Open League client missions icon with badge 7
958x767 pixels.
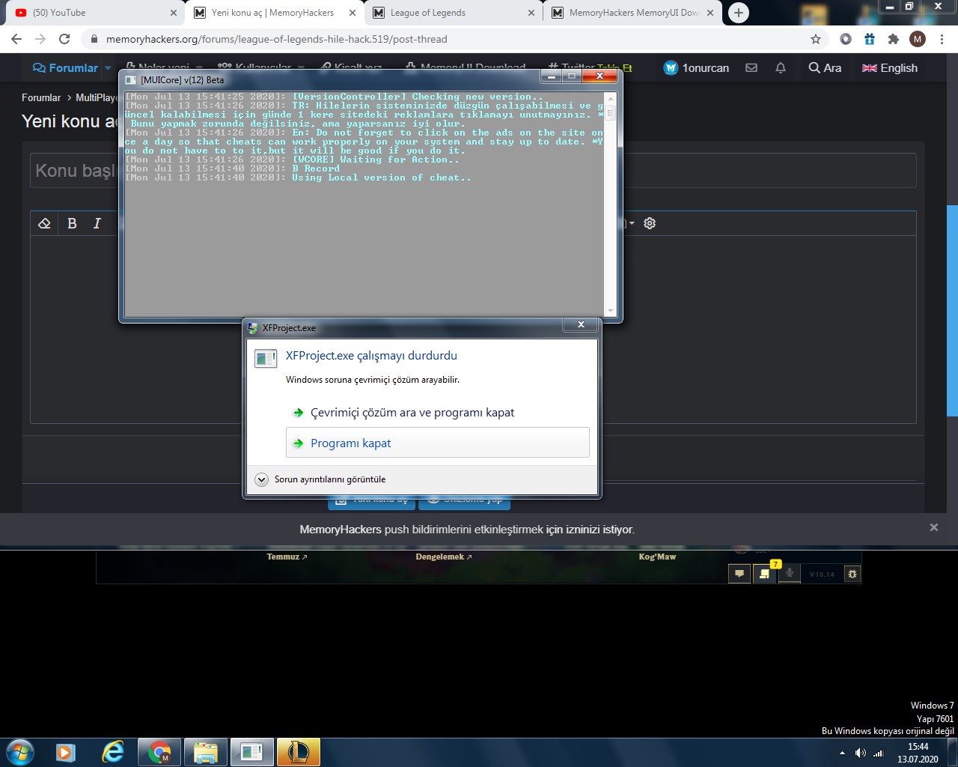tap(765, 573)
